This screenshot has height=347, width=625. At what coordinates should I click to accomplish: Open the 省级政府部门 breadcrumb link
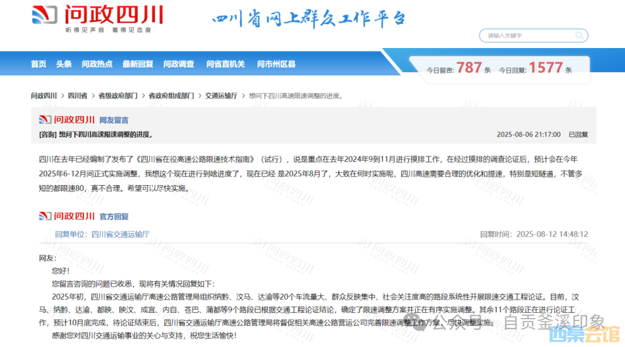[118, 95]
